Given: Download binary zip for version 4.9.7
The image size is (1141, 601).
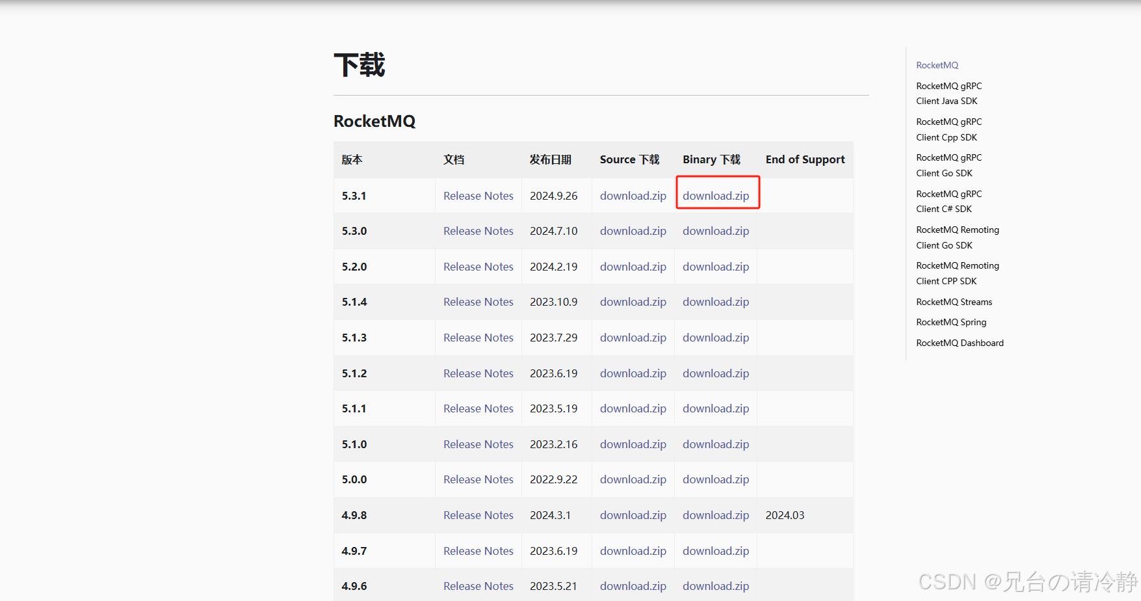Looking at the screenshot, I should tap(716, 551).
